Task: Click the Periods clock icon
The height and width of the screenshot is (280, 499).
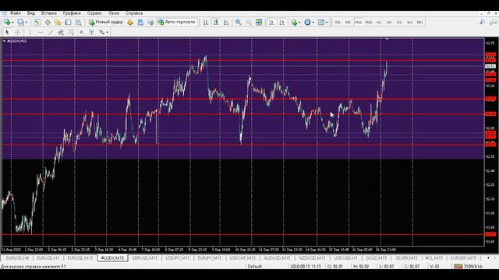Action: pyautogui.click(x=307, y=23)
